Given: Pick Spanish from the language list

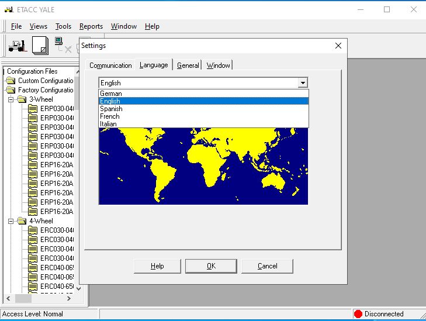Looking at the screenshot, I should pos(203,109).
